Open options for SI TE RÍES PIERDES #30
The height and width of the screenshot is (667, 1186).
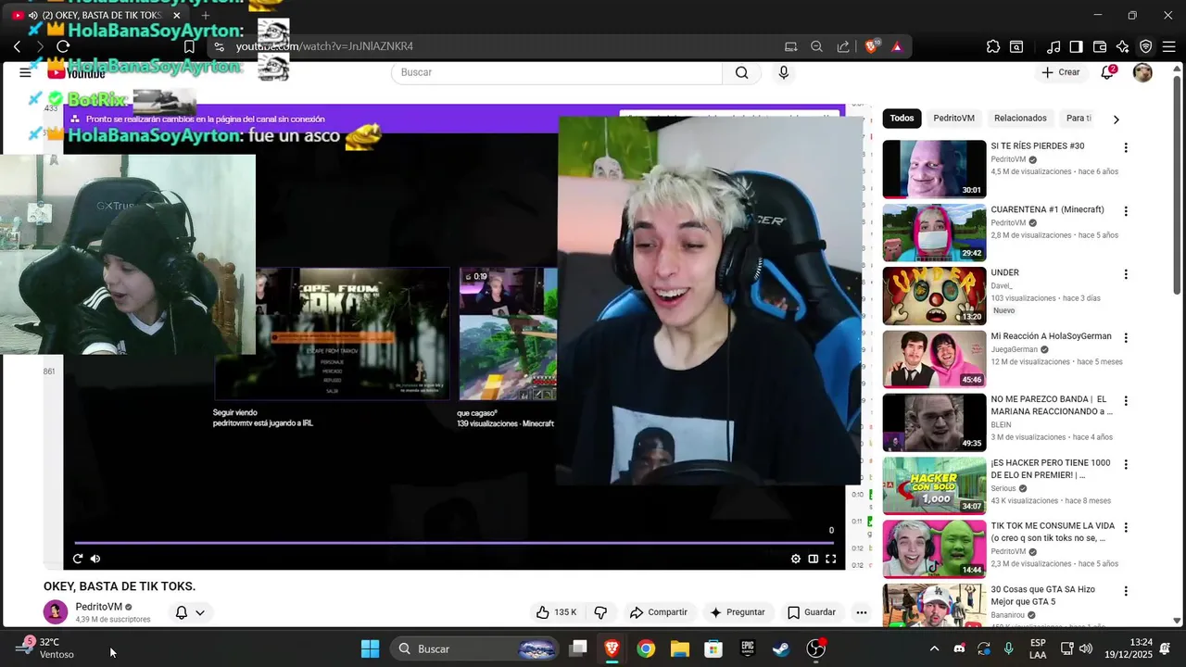[1126, 148]
